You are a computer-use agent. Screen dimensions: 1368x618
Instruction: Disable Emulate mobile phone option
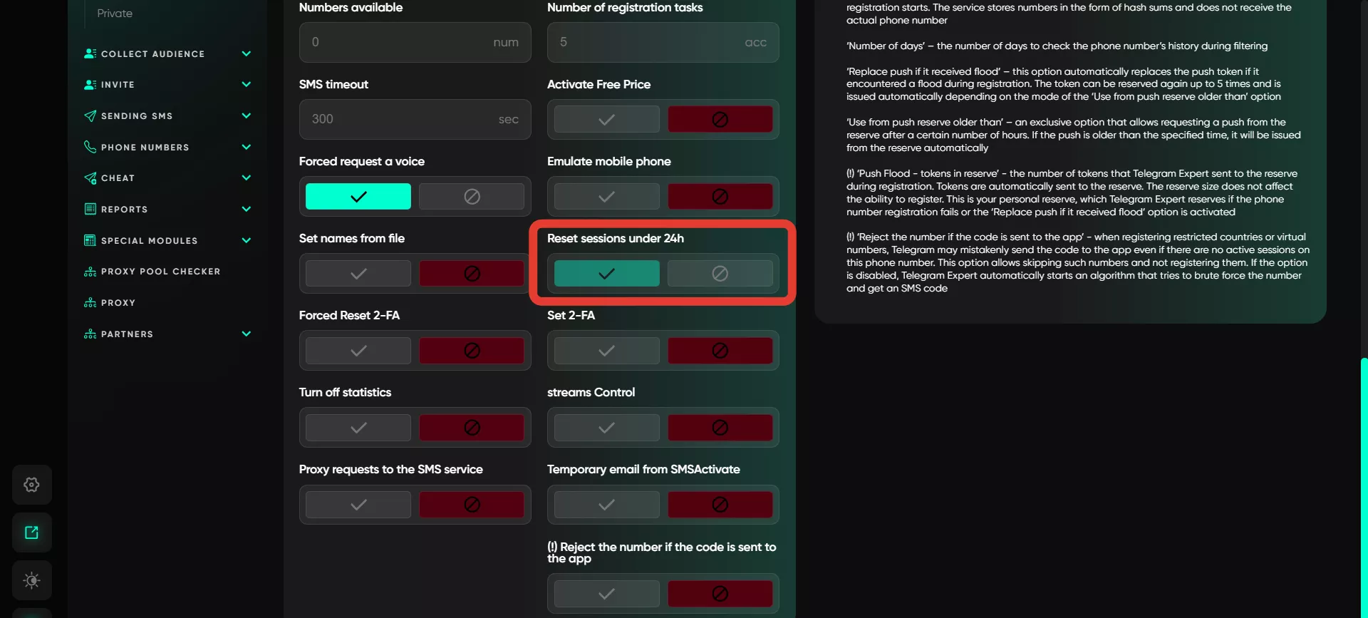point(720,196)
